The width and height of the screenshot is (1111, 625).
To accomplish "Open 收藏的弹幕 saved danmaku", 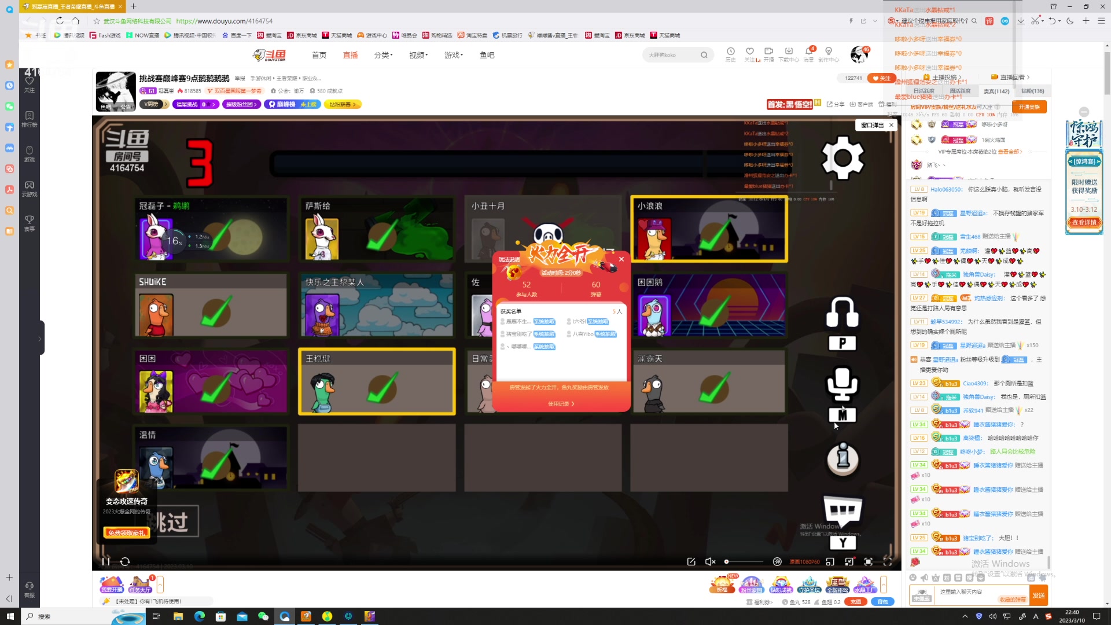I will pos(1013,600).
